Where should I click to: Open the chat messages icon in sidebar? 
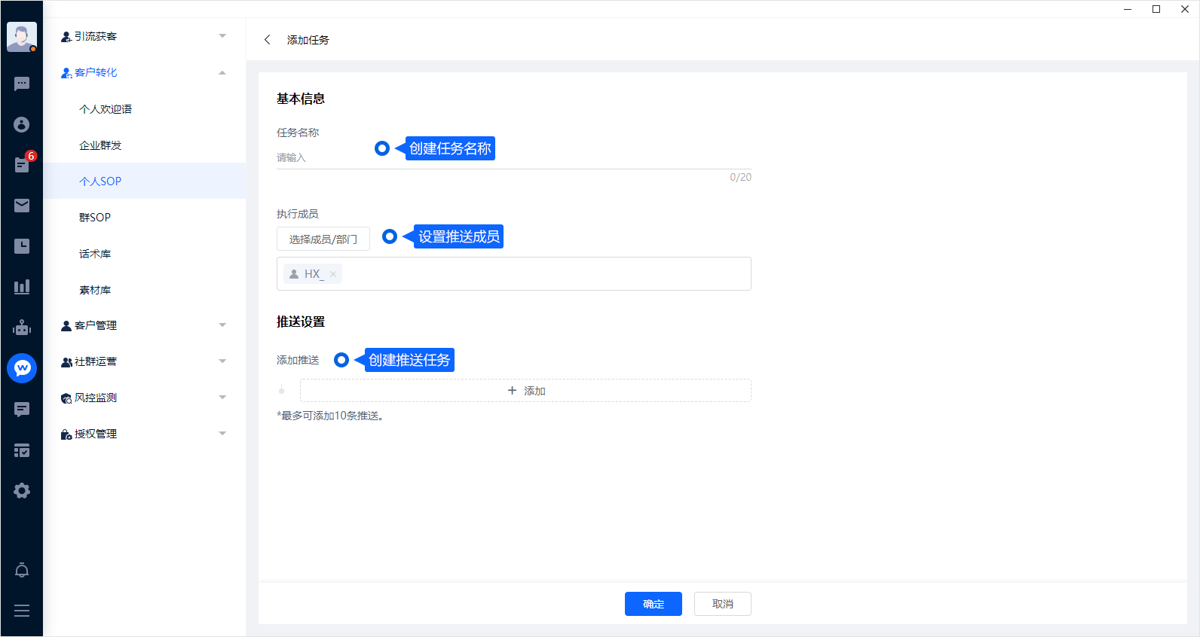pyautogui.click(x=22, y=84)
